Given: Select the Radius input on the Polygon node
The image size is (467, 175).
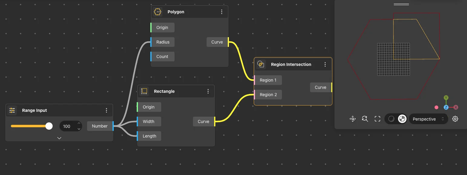Looking at the screenshot, I should [162, 42].
